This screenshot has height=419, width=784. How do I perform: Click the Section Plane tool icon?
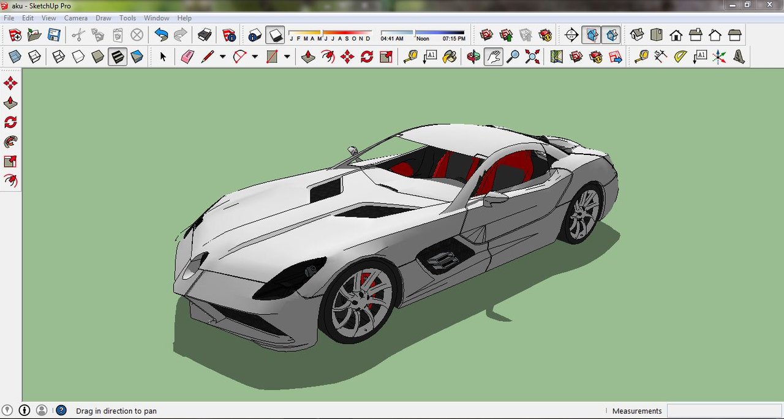tap(571, 35)
